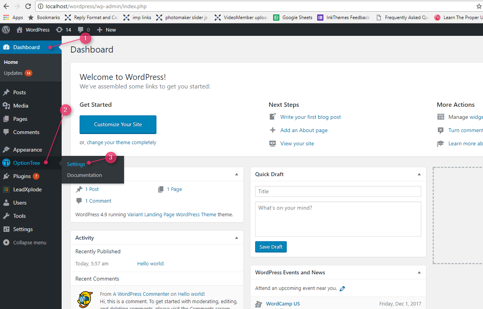Open the InkThemes Feedback bookmark
The image size is (483, 309).
pos(343,18)
